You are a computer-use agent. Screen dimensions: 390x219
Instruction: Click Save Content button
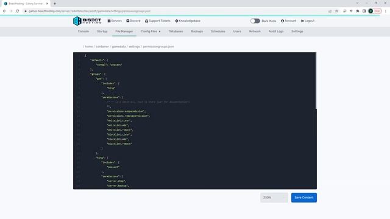[x=304, y=198]
